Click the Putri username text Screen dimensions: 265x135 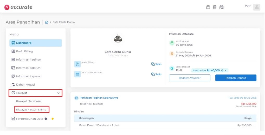(248, 6)
